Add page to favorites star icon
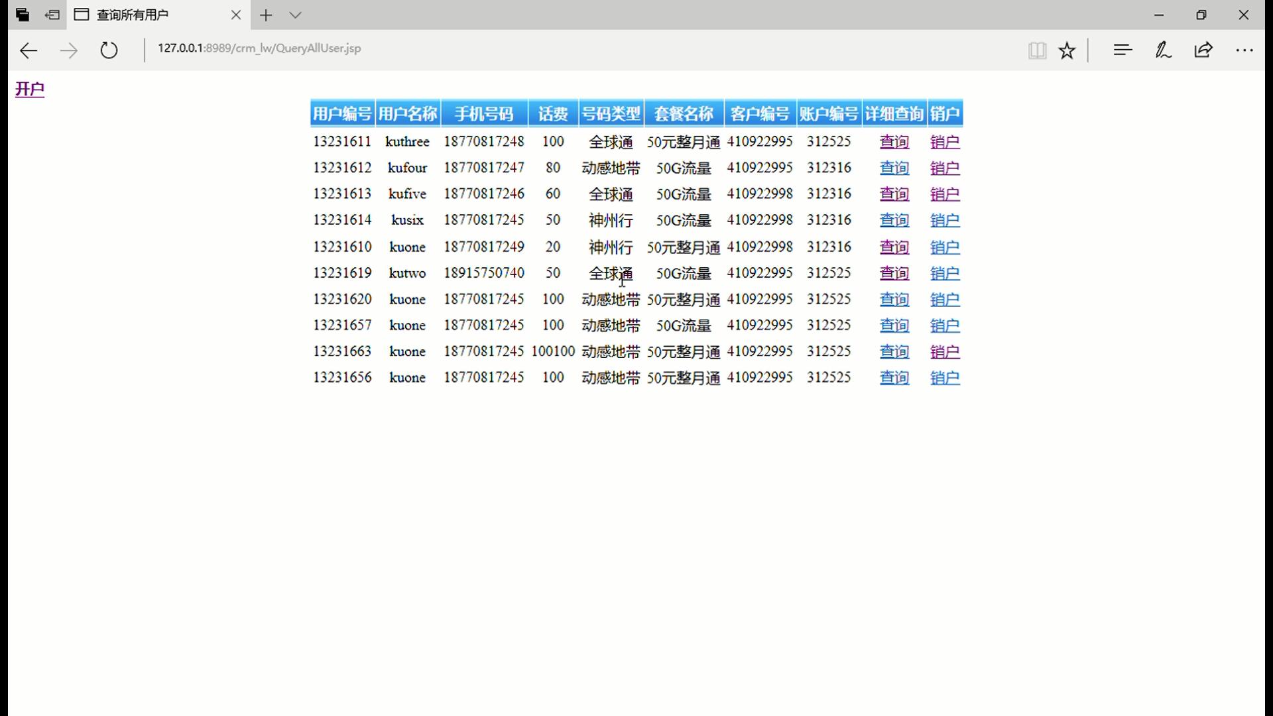 [x=1067, y=50]
